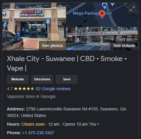Open the street view shopping plaza thumbnail
The image size is (141, 139).
click(102, 39)
